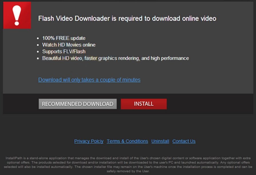Open the Contact Us link

pyautogui.click(x=184, y=141)
